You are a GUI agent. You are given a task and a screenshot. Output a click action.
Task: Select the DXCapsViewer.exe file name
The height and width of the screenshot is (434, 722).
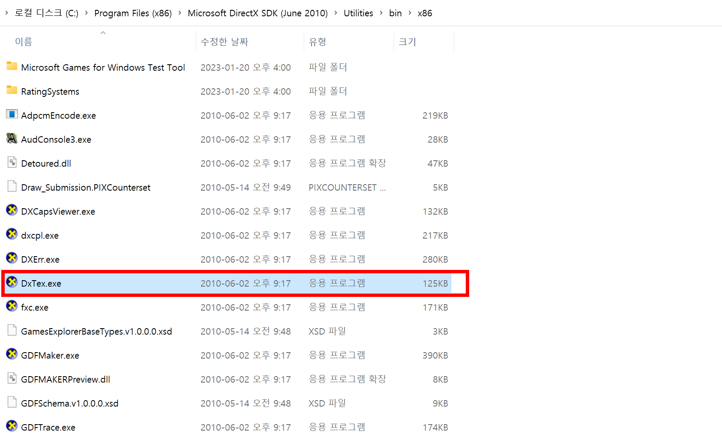click(x=58, y=211)
